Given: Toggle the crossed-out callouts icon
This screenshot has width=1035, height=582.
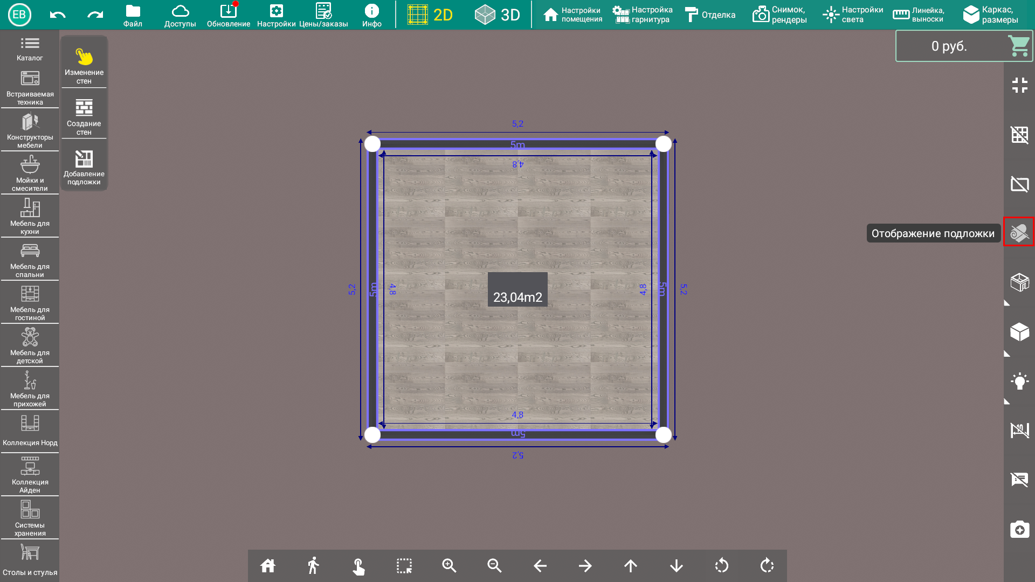Looking at the screenshot, I should point(1019,479).
